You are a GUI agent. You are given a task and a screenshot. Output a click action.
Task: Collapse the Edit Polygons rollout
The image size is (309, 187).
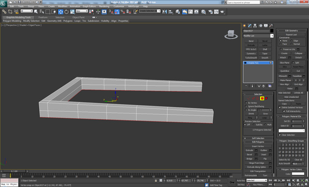pos(258,142)
